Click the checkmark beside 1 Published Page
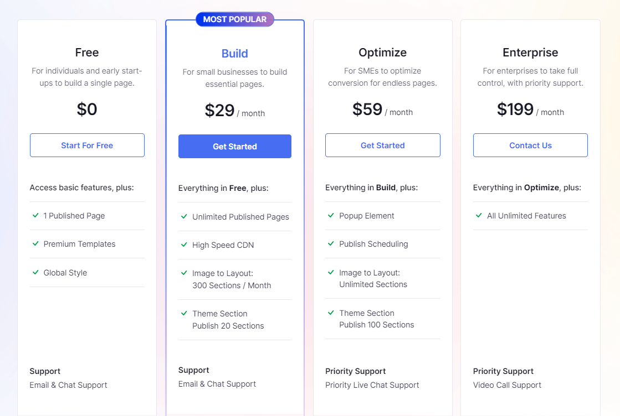620x416 pixels. point(35,216)
